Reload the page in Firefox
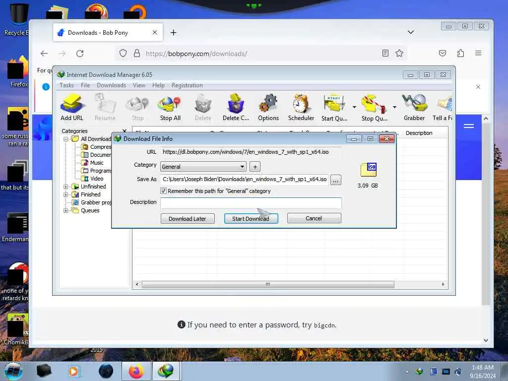Image resolution: width=508 pixels, height=381 pixels. coord(80,54)
